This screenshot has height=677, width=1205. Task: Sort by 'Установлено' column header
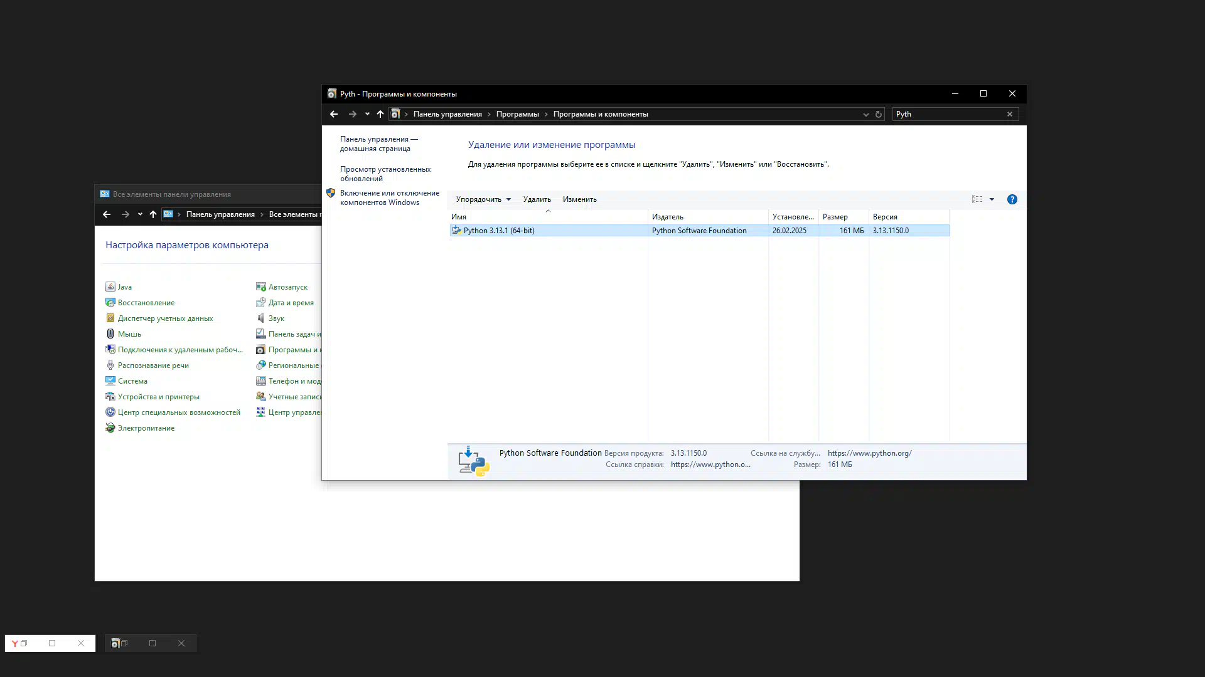coord(793,217)
